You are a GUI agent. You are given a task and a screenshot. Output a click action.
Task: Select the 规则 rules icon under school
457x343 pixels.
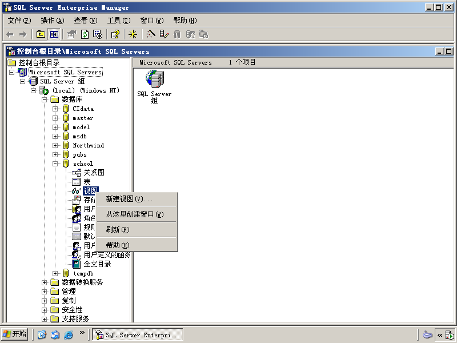[x=77, y=227]
